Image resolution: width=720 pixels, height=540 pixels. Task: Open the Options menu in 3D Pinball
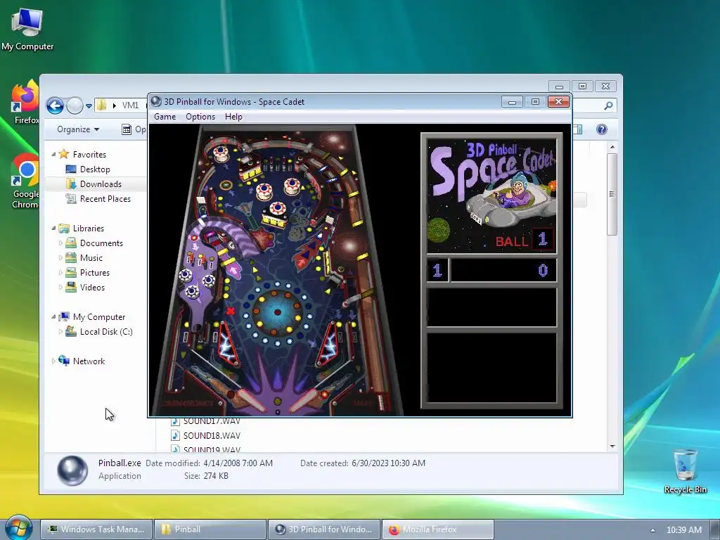(x=200, y=117)
